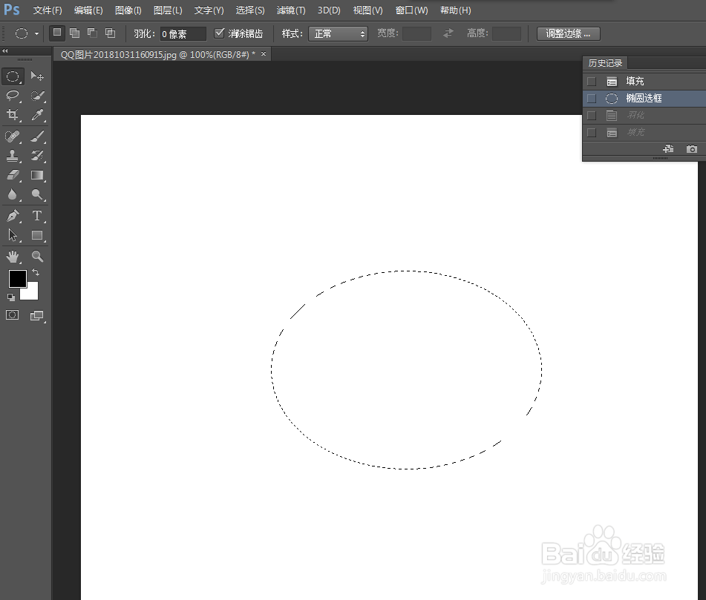This screenshot has width=706, height=600.
Task: Choose New Selection mode
Action: point(57,33)
